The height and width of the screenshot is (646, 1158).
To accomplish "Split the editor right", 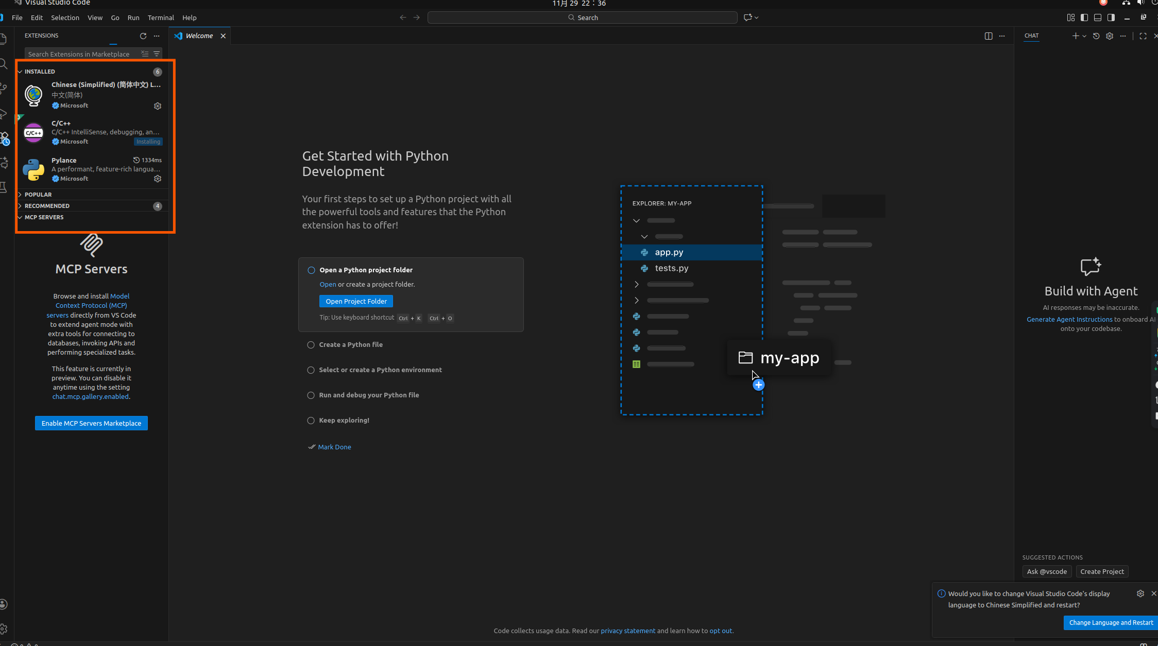I will 988,36.
